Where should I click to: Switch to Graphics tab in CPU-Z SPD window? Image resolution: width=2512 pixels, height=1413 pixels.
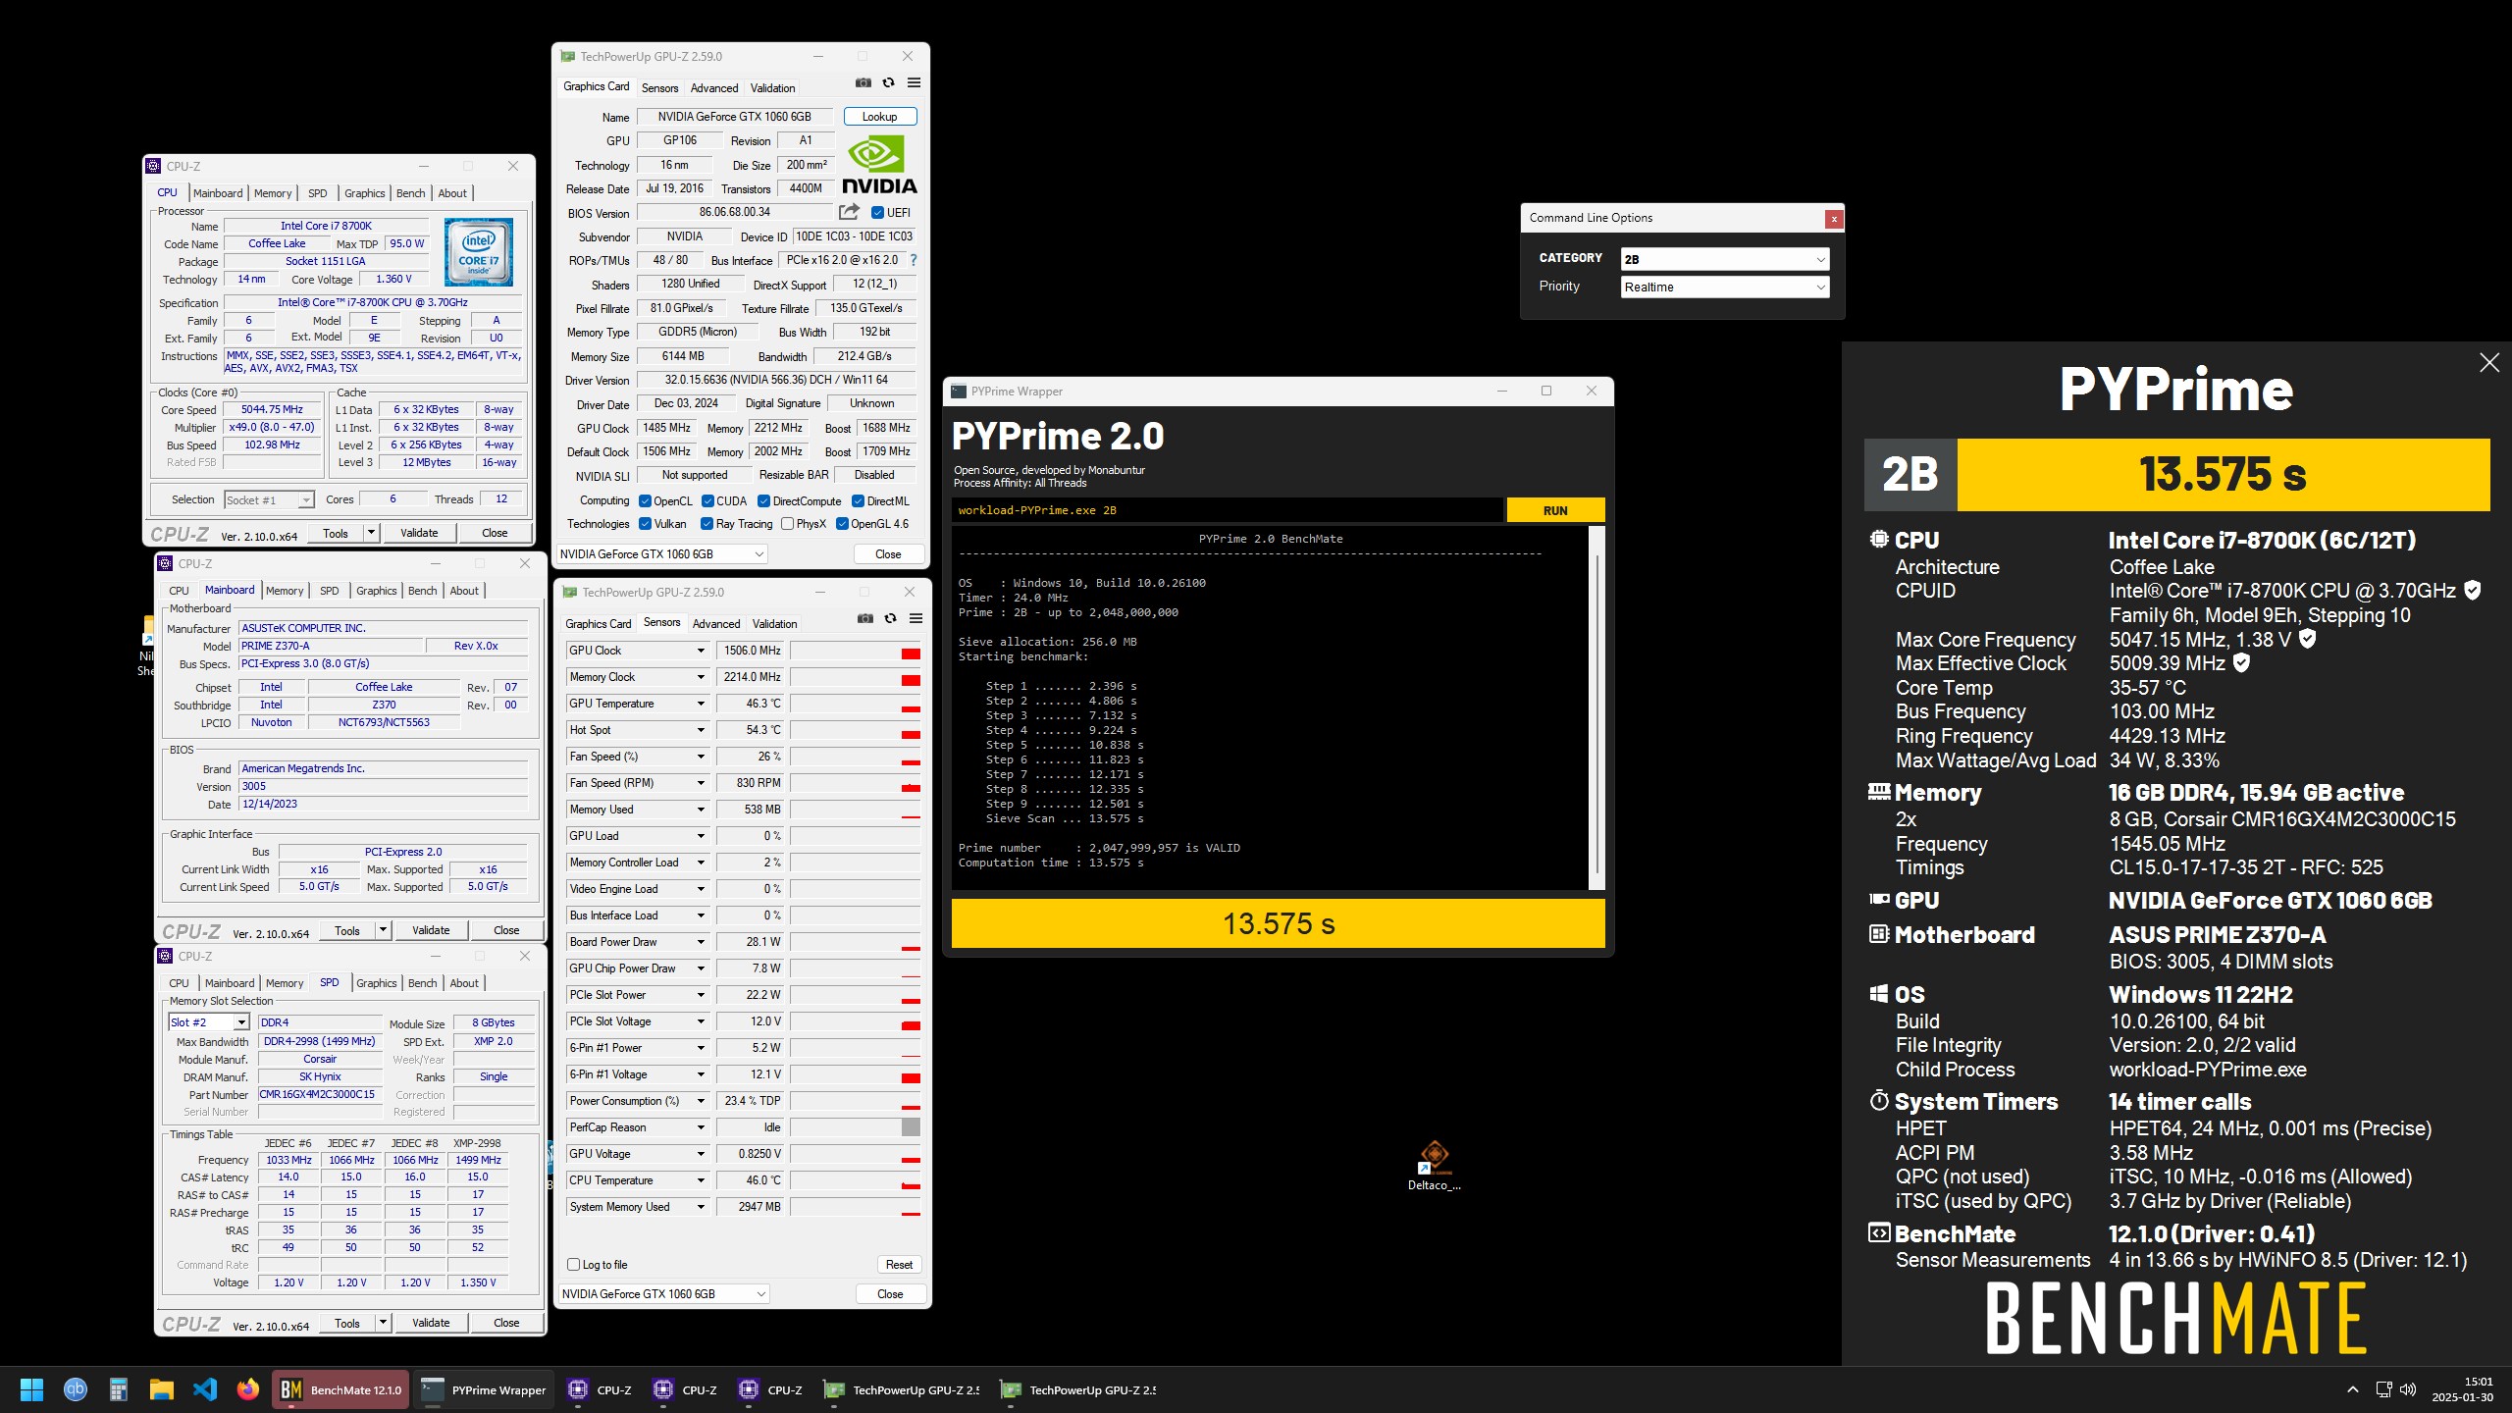(377, 983)
